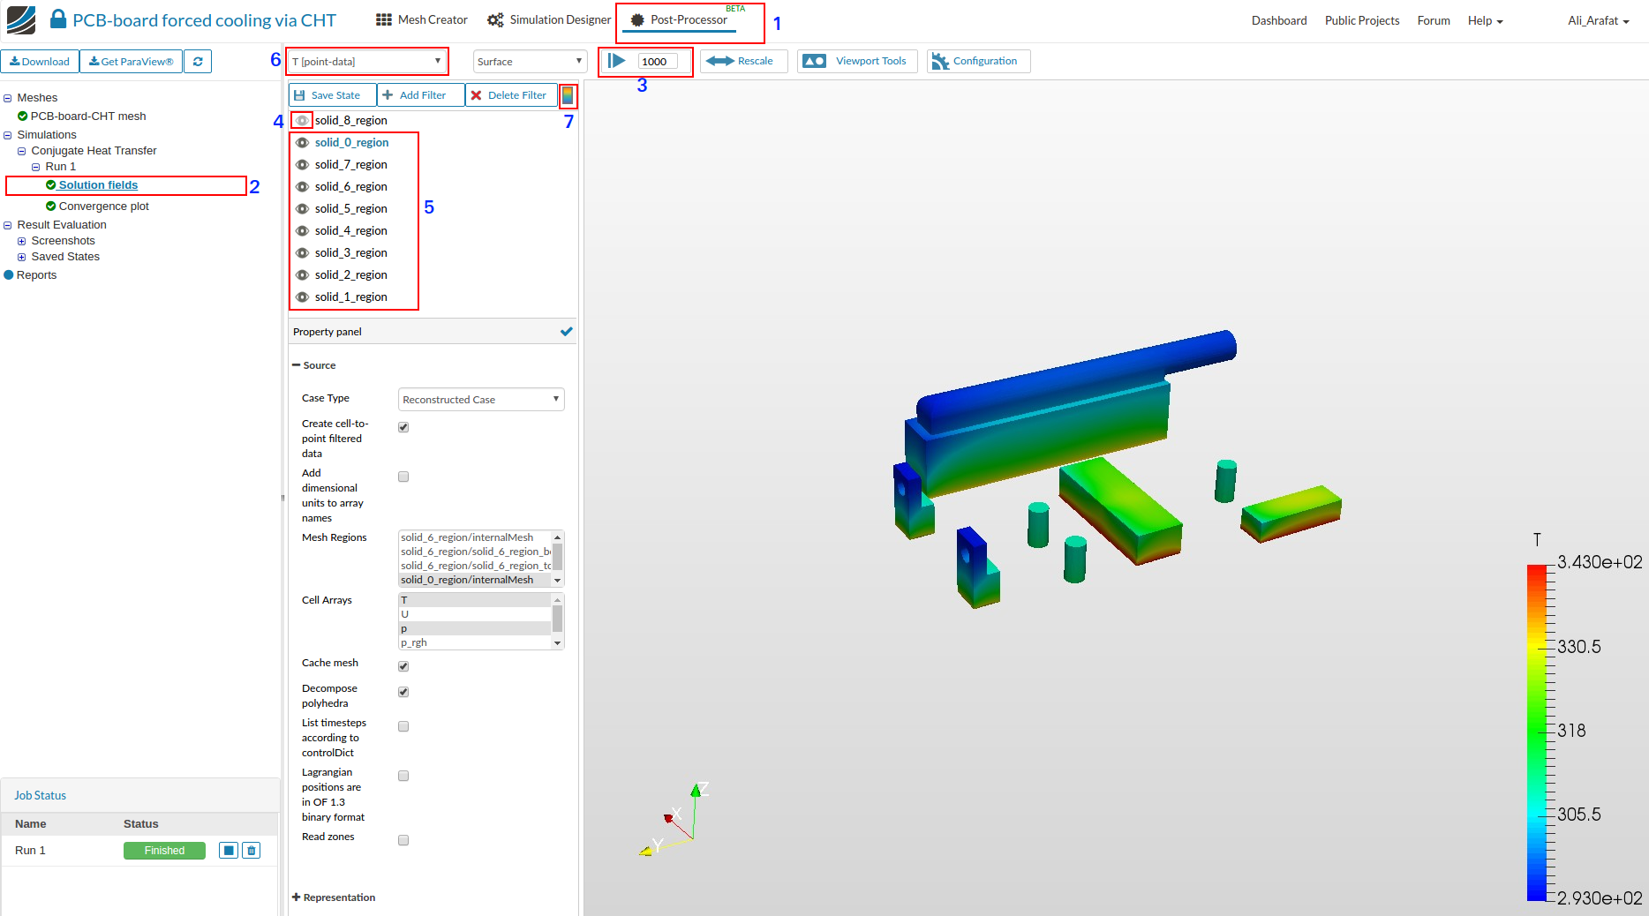Open the Surface representation dropdown

(530, 62)
